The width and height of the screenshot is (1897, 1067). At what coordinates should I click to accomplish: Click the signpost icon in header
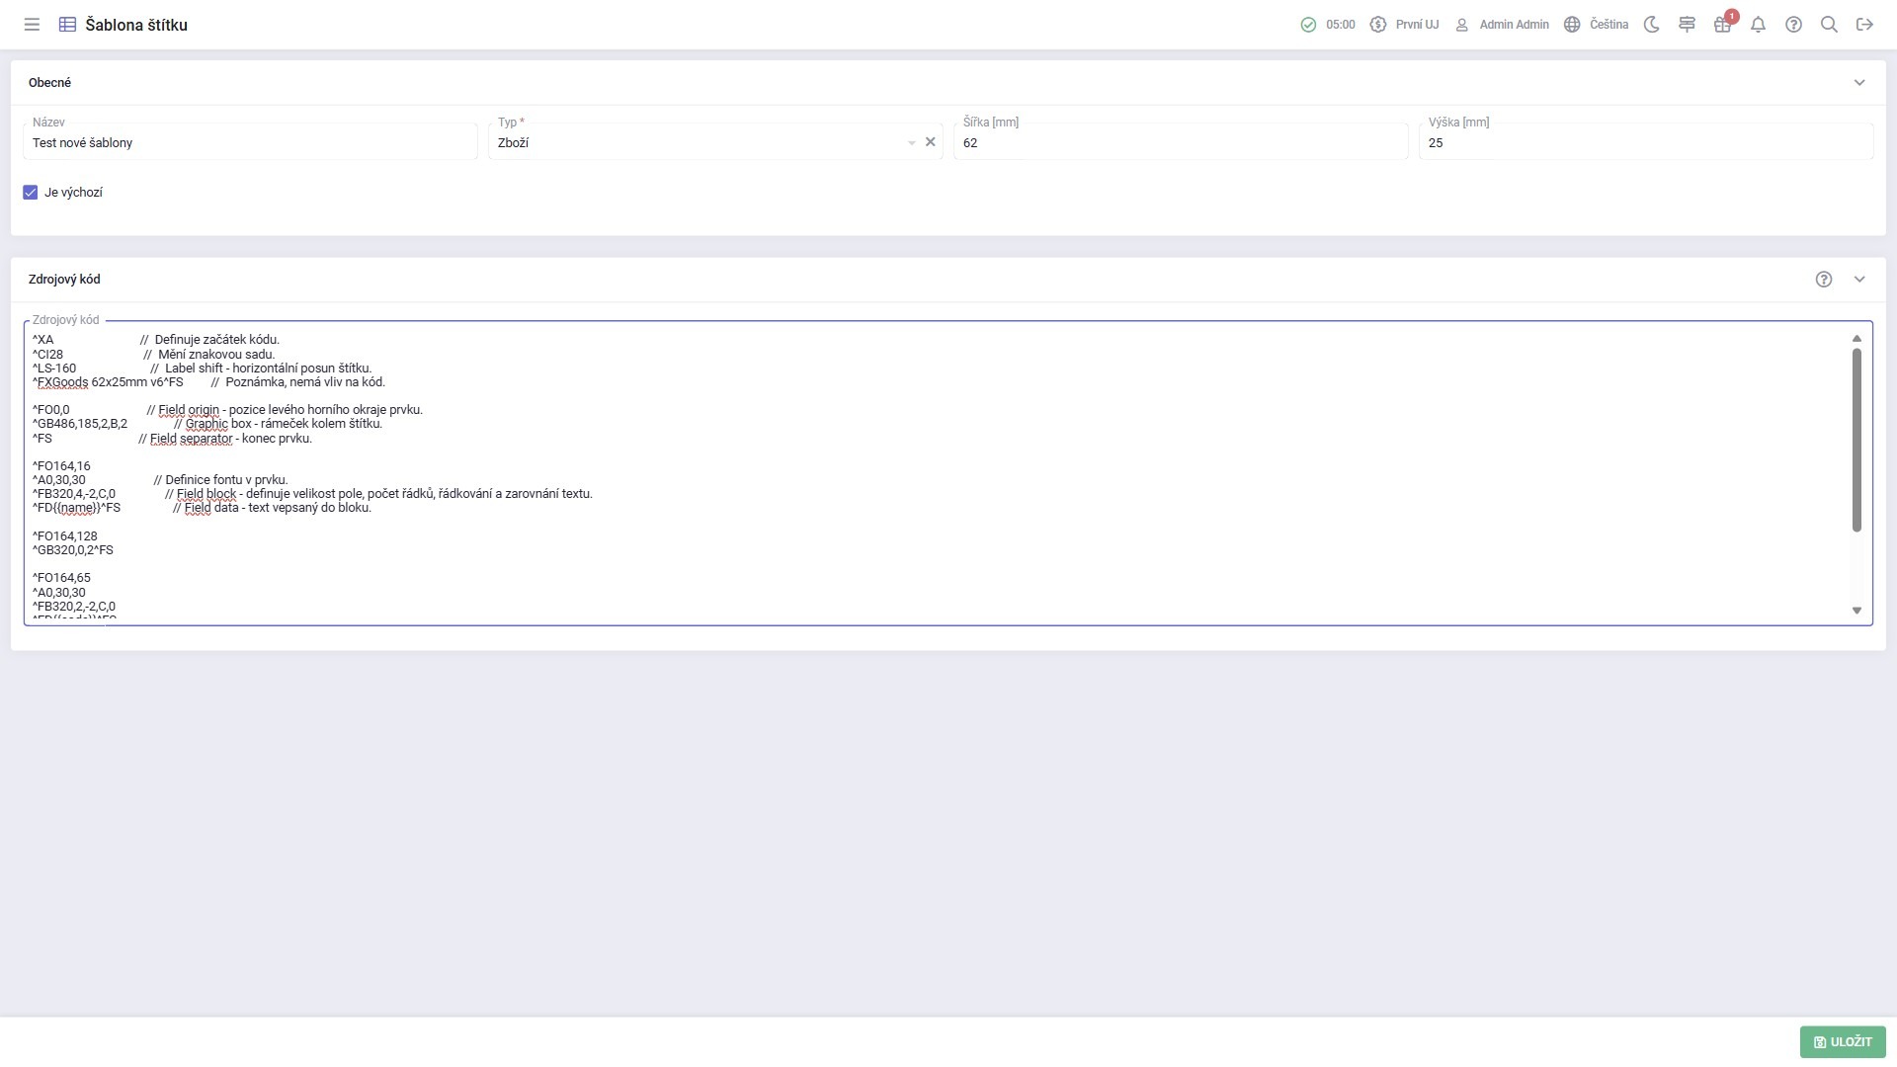pyautogui.click(x=1687, y=25)
